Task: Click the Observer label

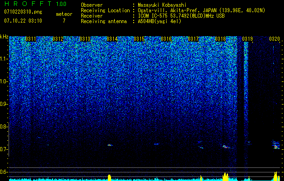Action: point(92,5)
